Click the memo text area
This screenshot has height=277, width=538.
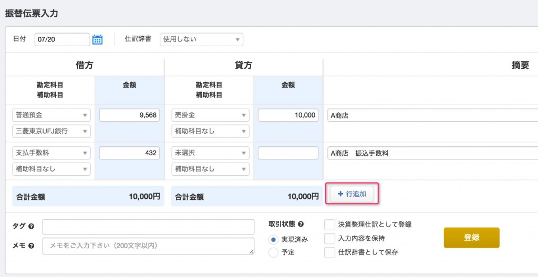[x=149, y=246]
